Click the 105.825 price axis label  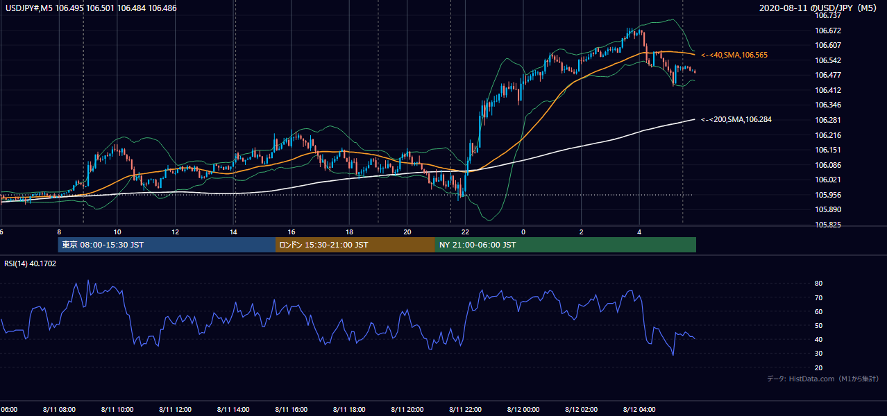[827, 225]
